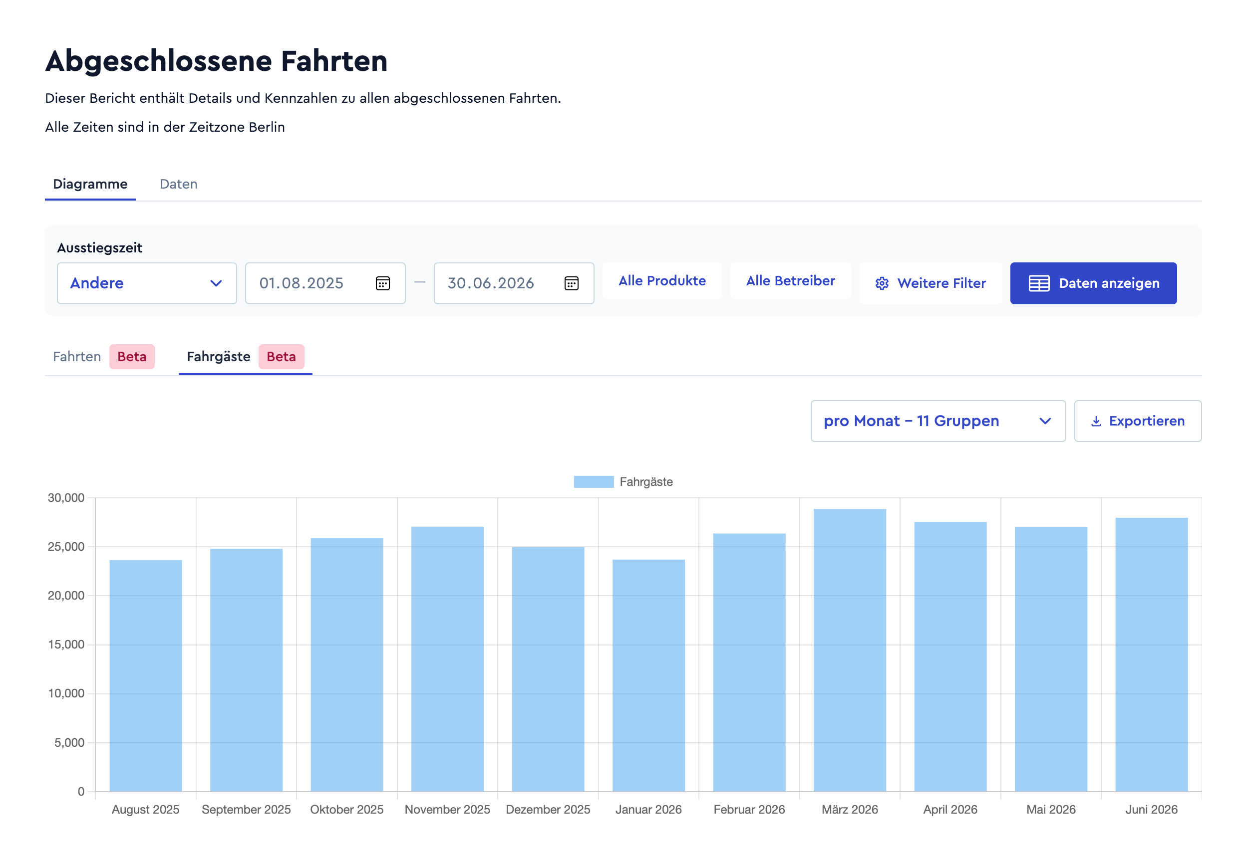Viewport: 1248px width, 863px height.
Task: Click the Fahrgäste legend label text
Action: (x=646, y=482)
